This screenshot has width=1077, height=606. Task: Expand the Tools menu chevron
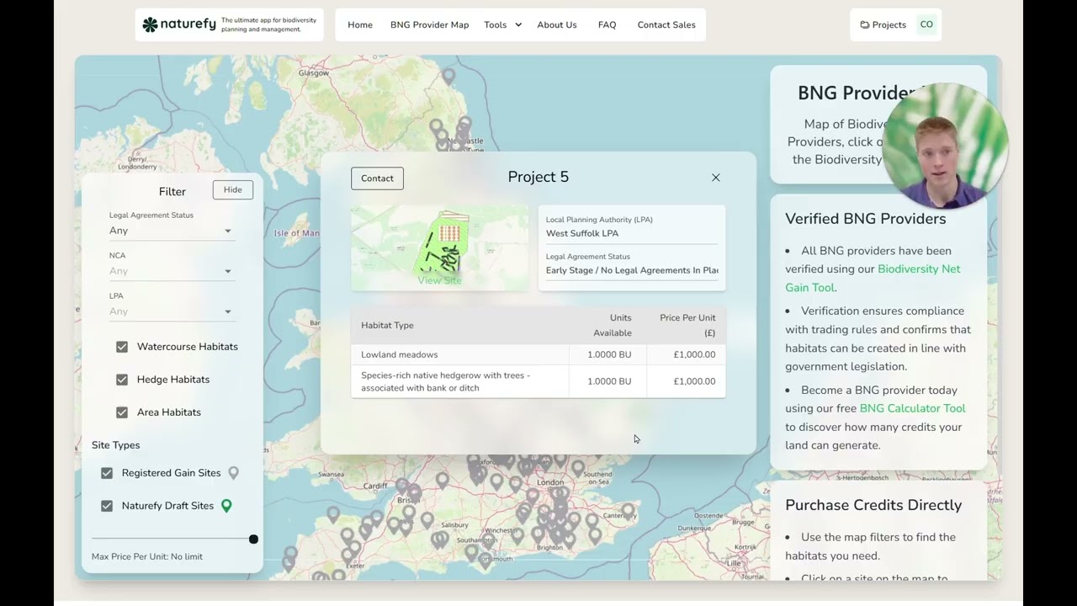(518, 24)
